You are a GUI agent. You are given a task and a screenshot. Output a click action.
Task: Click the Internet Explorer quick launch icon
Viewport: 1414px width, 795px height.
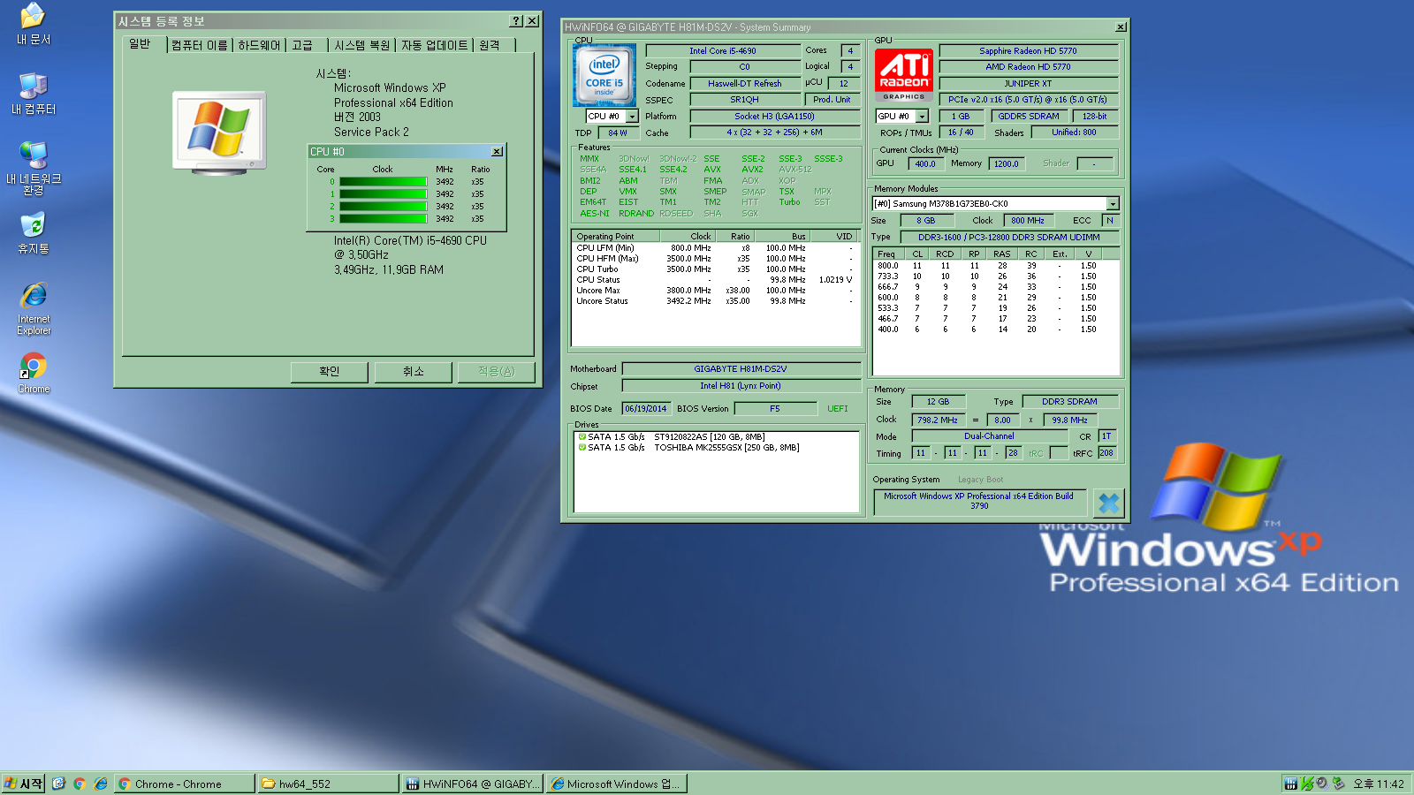pyautogui.click(x=101, y=784)
